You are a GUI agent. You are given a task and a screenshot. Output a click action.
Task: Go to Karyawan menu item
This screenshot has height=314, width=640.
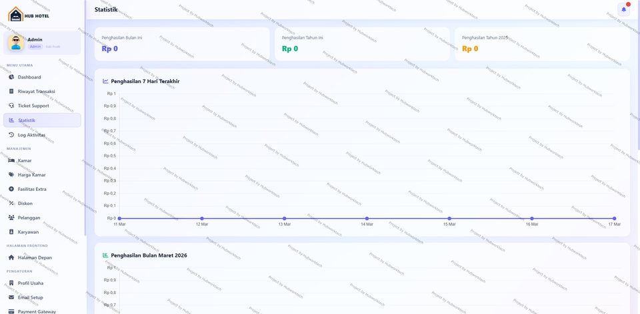point(28,232)
